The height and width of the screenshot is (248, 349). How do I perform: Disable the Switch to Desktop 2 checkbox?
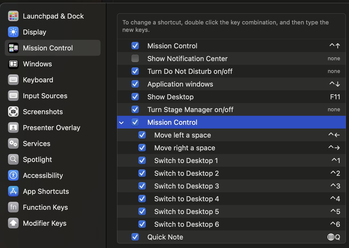pyautogui.click(x=142, y=173)
